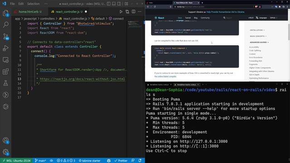Viewport: 290px width, 163px height.
Task: Click Brave shields icon in address bar
Action: [x=256, y=7]
